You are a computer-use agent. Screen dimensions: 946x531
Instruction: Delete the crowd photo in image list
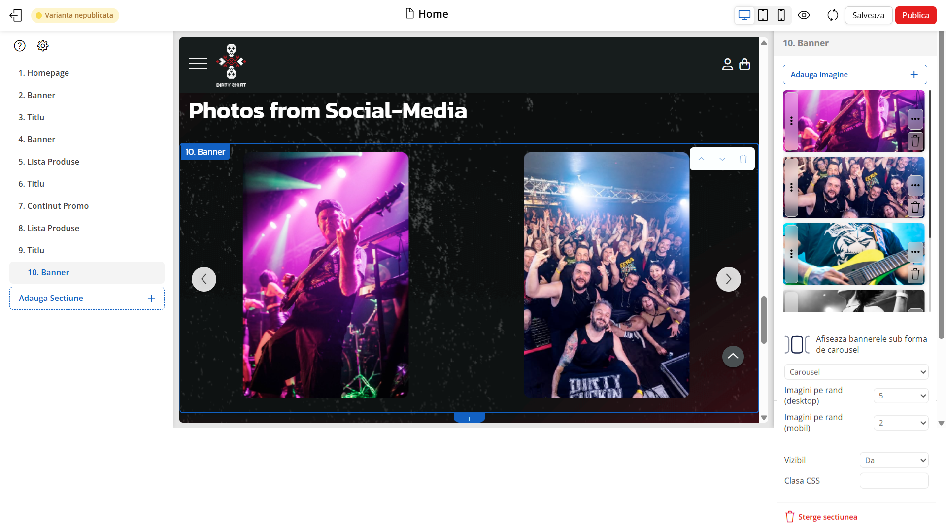tap(915, 207)
